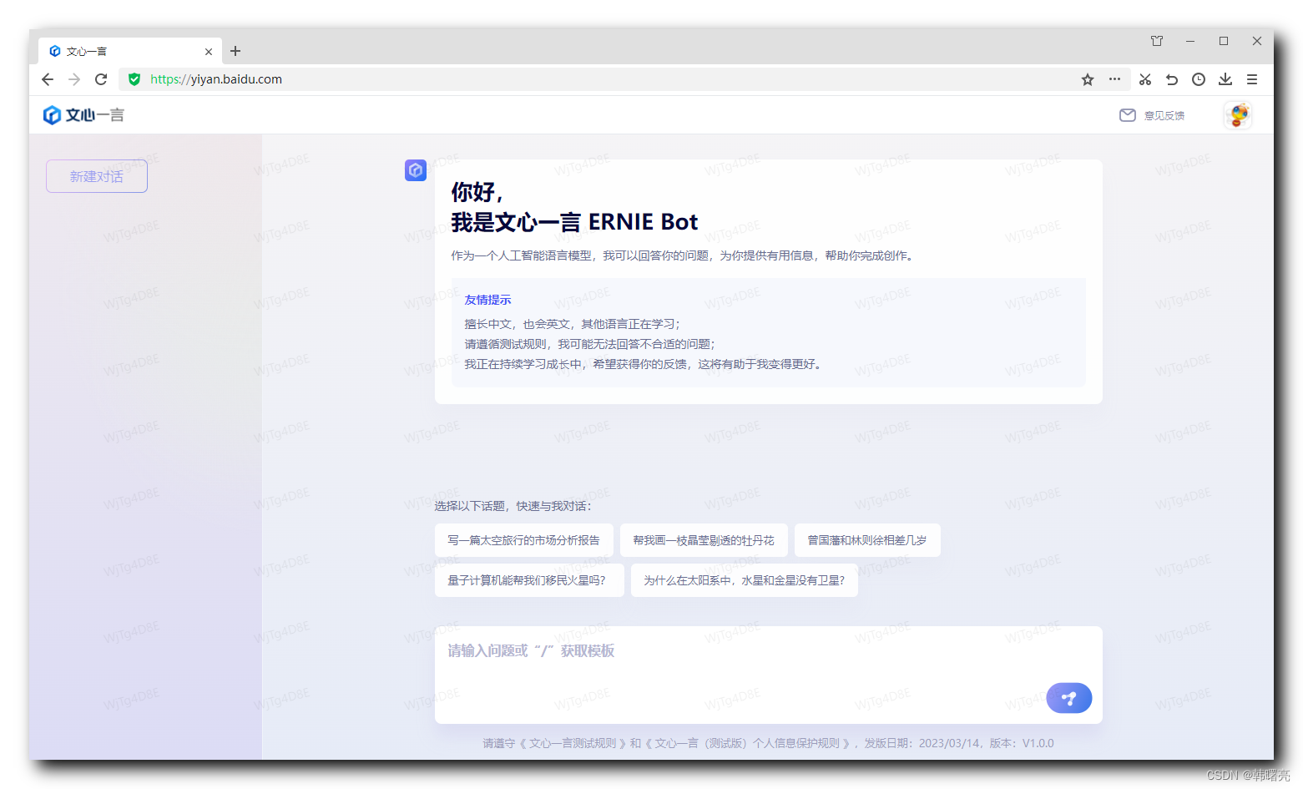Click the 文心一言 logo in header
The height and width of the screenshot is (789, 1303).
83,115
